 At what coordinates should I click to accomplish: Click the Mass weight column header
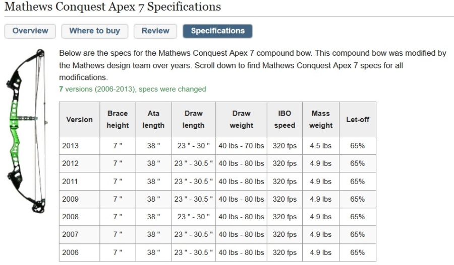(x=321, y=120)
